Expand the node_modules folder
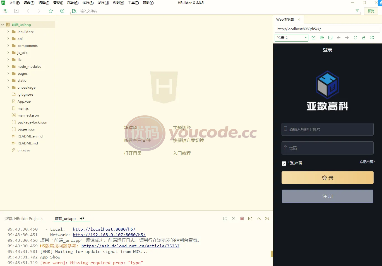Image resolution: width=382 pixels, height=266 pixels. [8, 66]
